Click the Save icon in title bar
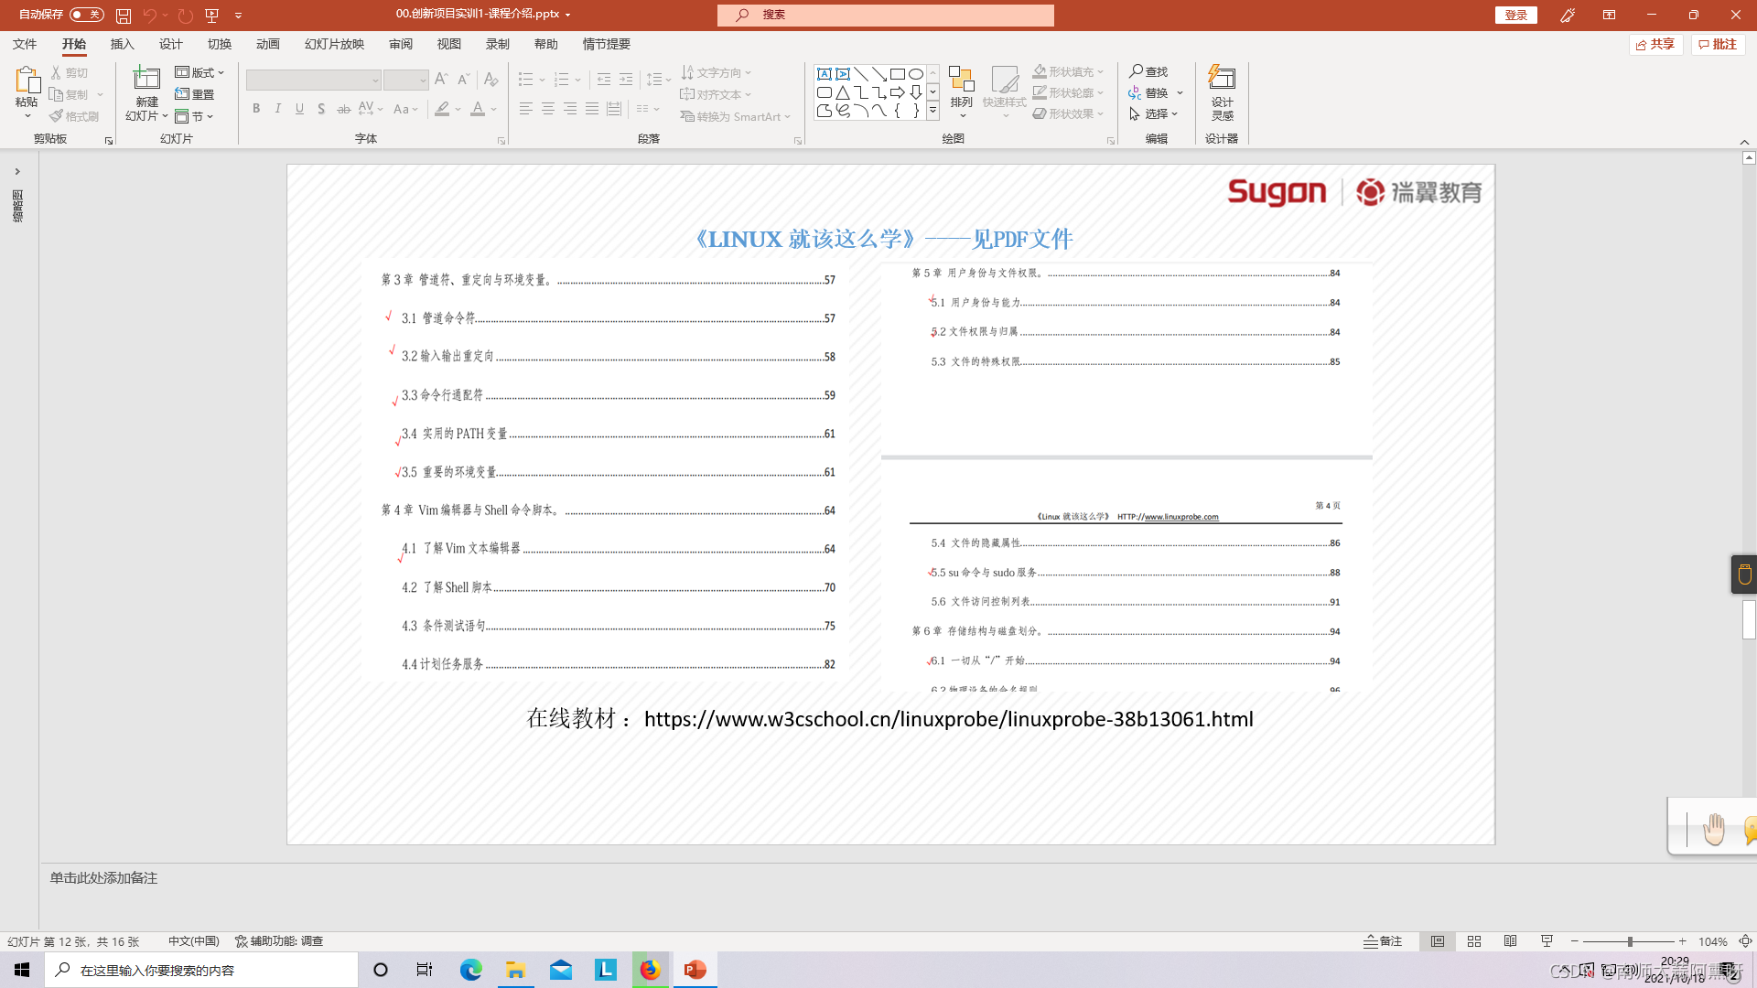1757x988 pixels. coord(124,15)
